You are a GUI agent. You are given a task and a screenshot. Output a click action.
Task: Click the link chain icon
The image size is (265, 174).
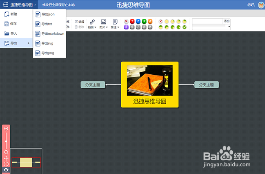pyautogui.click(x=92, y=22)
